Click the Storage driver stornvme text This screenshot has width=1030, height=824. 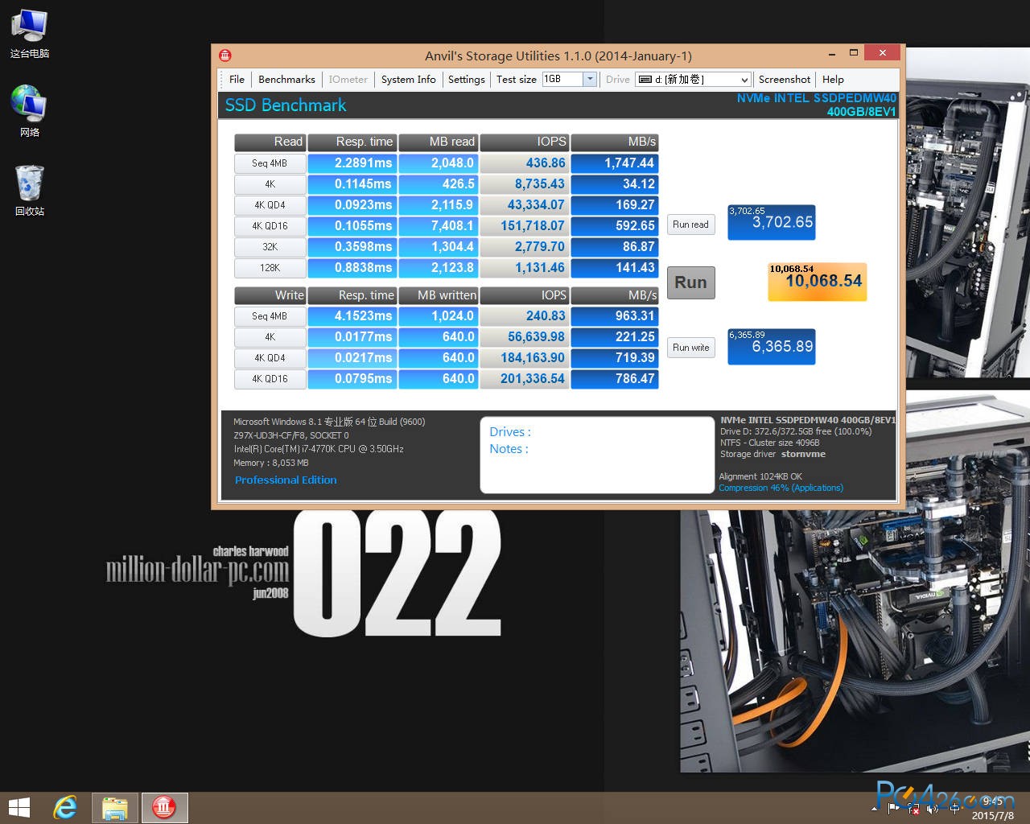(772, 454)
